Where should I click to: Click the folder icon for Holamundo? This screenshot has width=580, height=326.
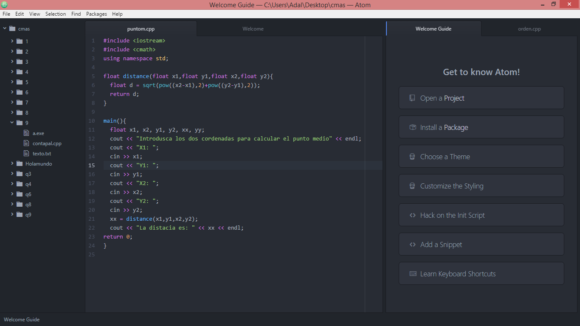tap(20, 163)
